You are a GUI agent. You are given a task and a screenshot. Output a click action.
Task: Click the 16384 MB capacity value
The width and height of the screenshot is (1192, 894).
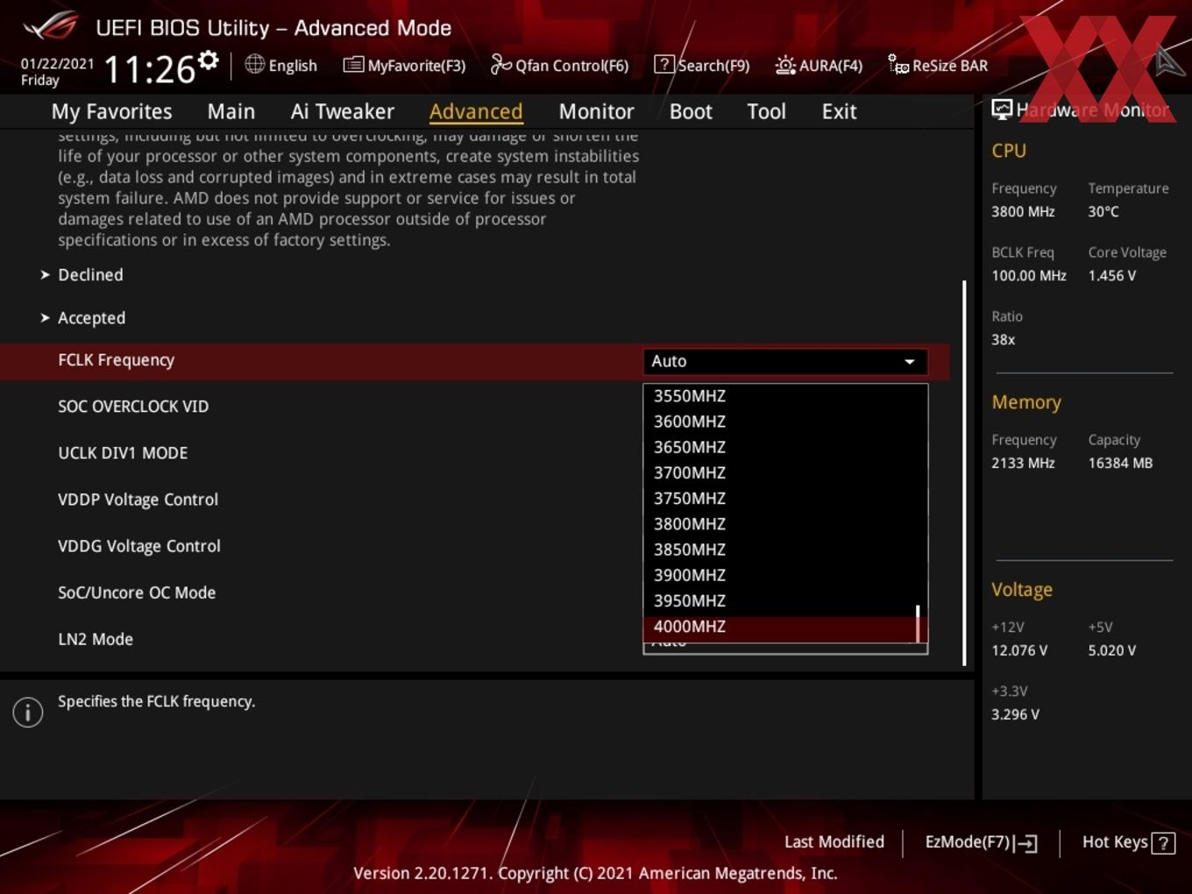point(1120,463)
